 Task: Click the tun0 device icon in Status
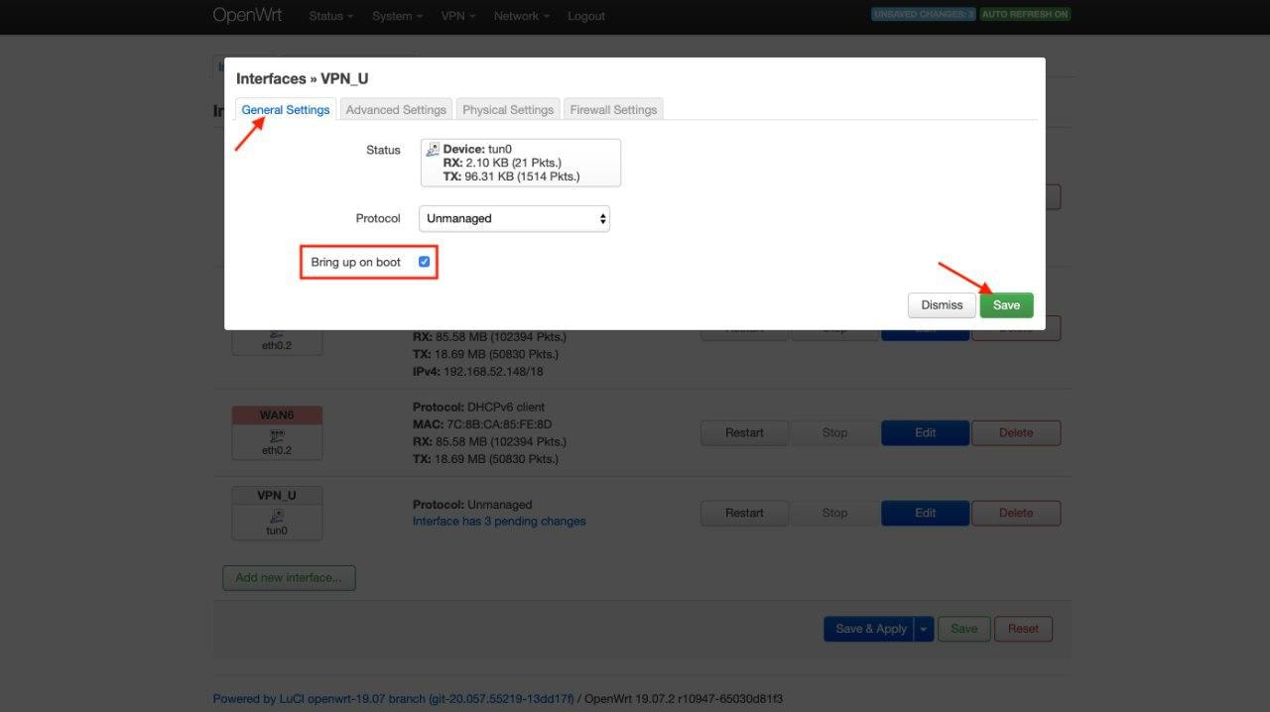coord(433,150)
